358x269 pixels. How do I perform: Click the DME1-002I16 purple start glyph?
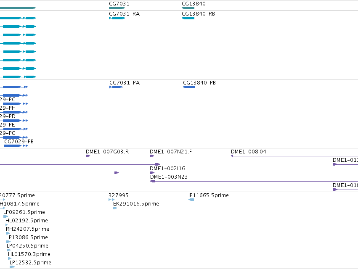[152, 173]
